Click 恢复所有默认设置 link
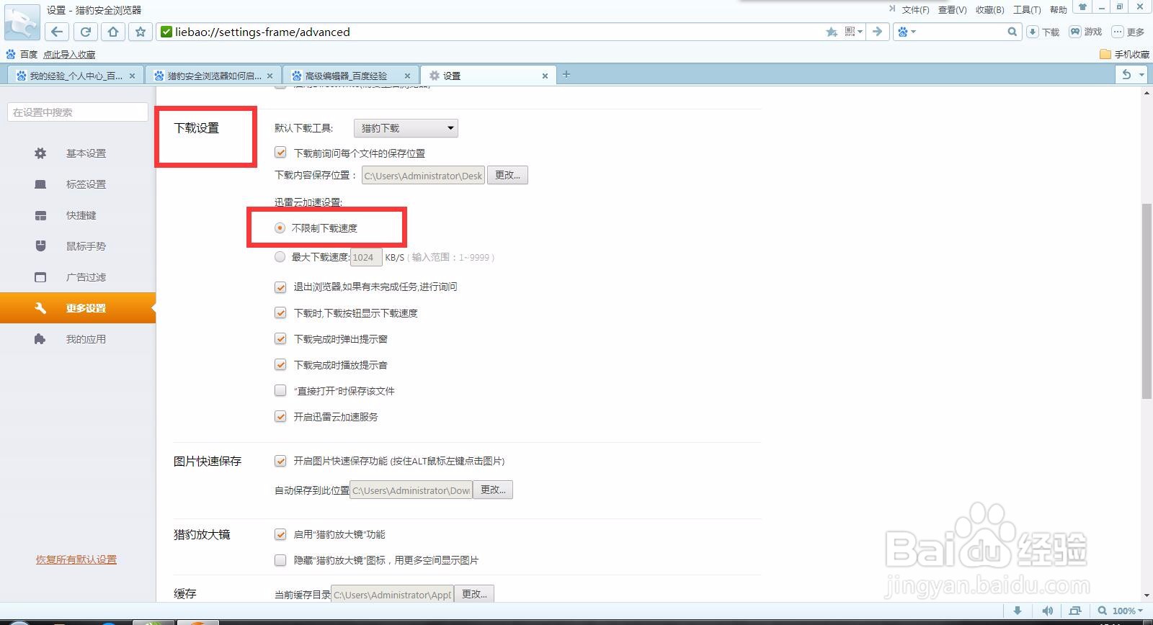This screenshot has width=1153, height=625. tap(76, 559)
